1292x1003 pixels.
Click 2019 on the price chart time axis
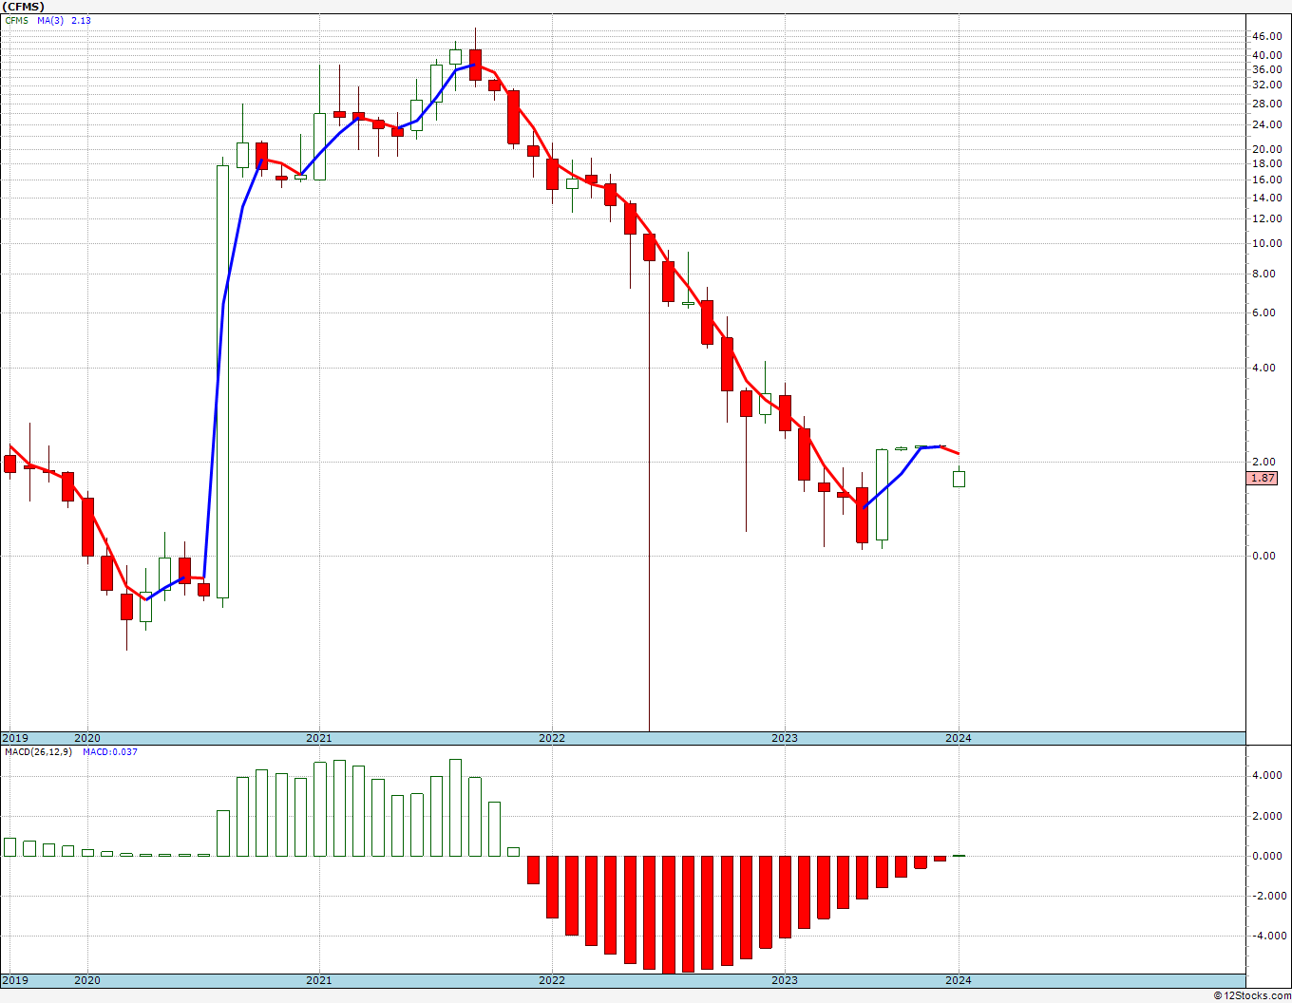click(x=13, y=738)
